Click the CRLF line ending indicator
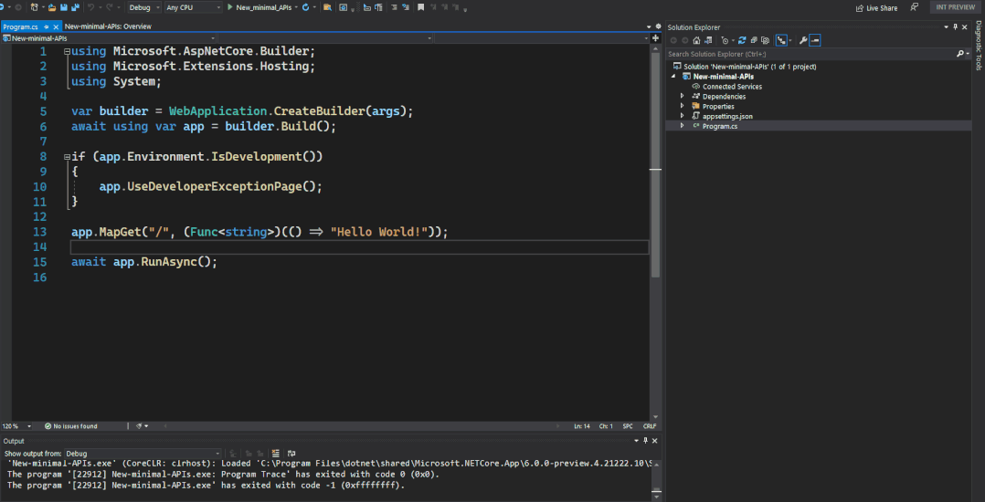985x502 pixels. (x=650, y=426)
